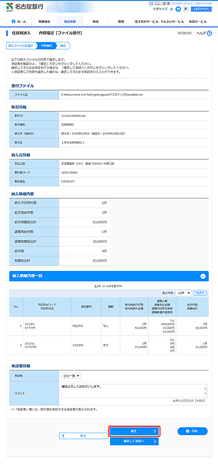Open help with the question mark icon
Image resolution: width=218 pixels, height=465 pixels.
(209, 33)
